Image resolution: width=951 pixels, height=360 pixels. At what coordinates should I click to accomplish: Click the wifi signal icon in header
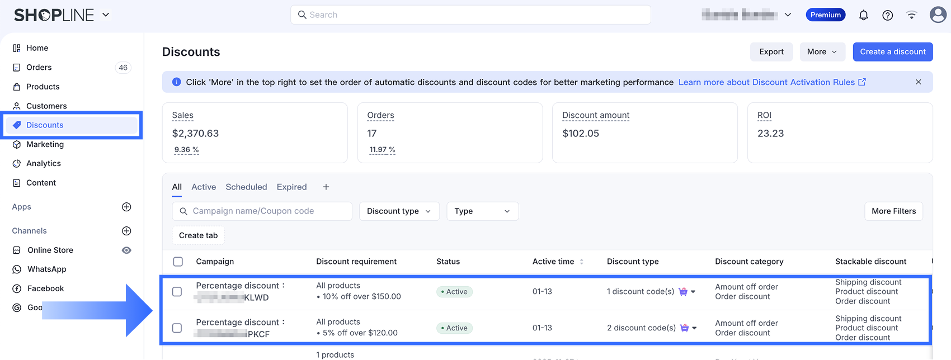[x=911, y=15]
